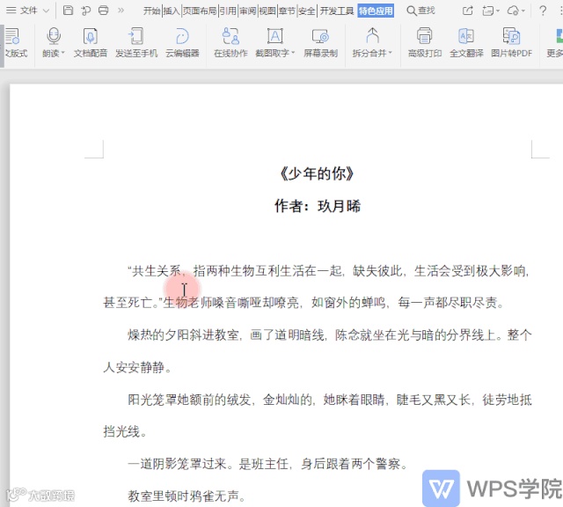Screen dimensions: 563x507
Task: Switch to the 页面布局 tab
Action: (200, 11)
